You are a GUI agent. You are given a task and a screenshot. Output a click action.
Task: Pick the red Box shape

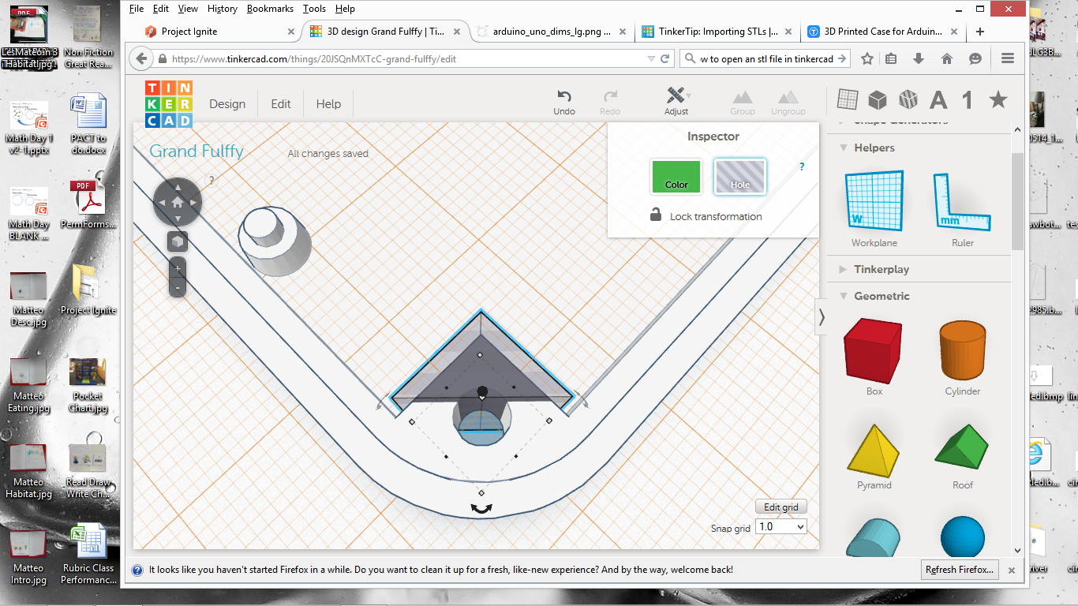click(873, 350)
